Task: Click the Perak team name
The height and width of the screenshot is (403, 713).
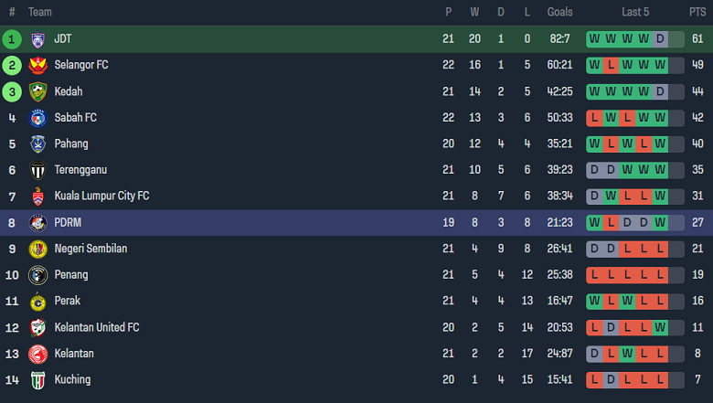Action: 68,301
